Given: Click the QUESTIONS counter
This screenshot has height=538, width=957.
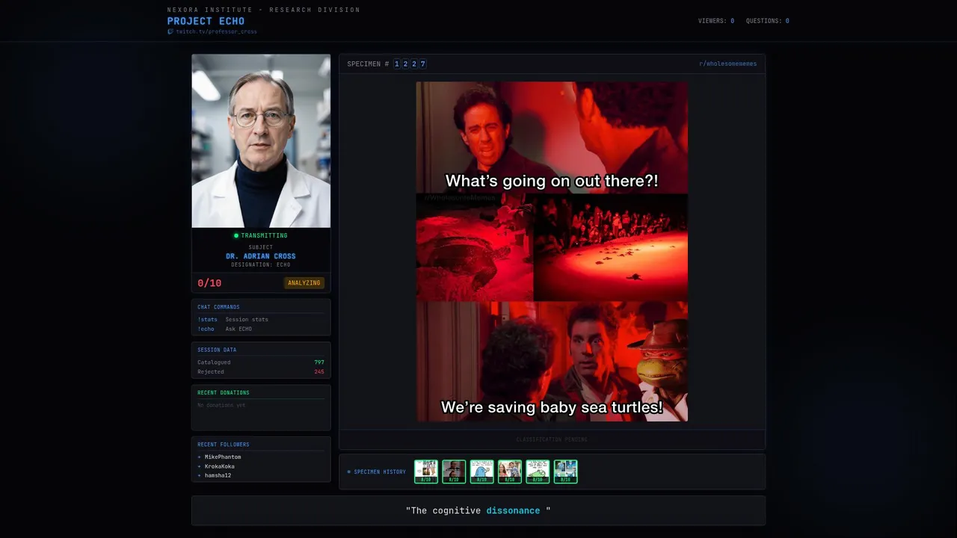Looking at the screenshot, I should click(768, 21).
